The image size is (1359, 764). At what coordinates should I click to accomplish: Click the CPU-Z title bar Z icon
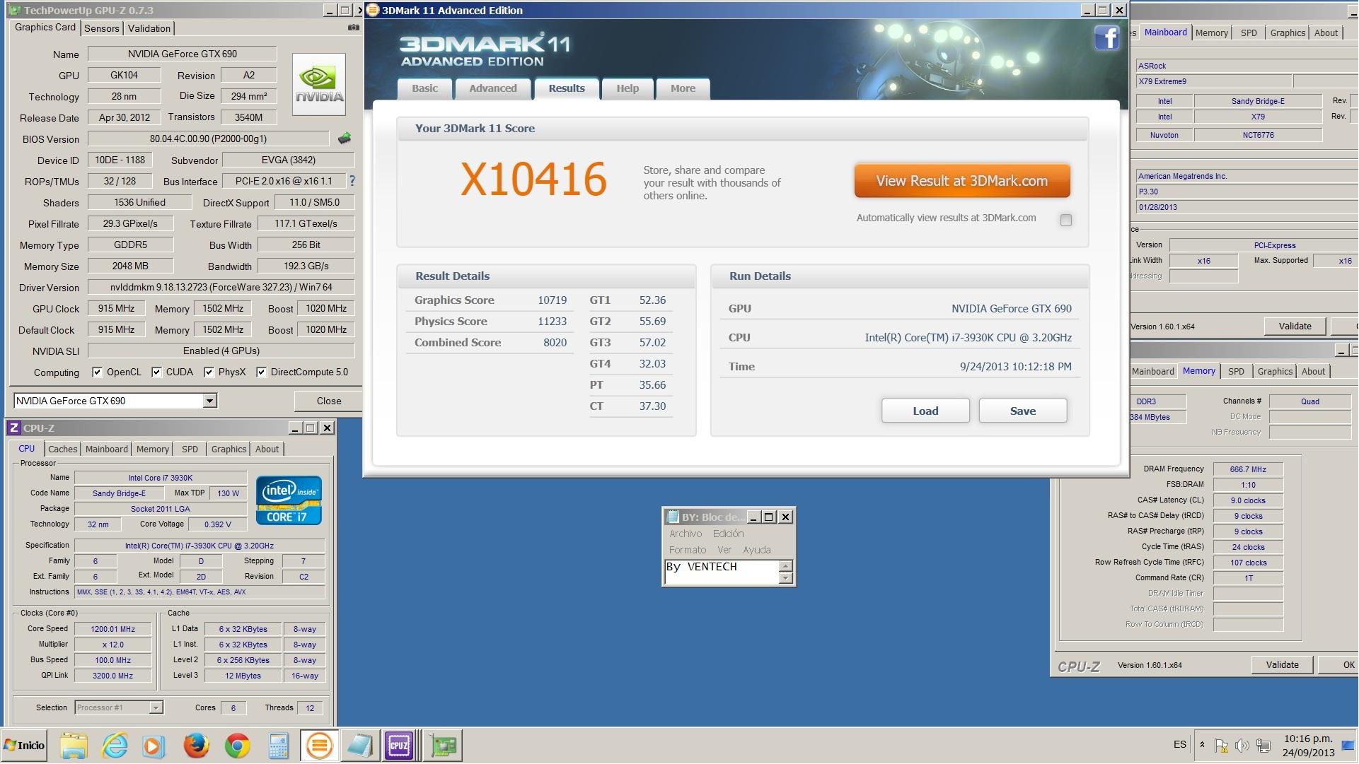(x=13, y=428)
